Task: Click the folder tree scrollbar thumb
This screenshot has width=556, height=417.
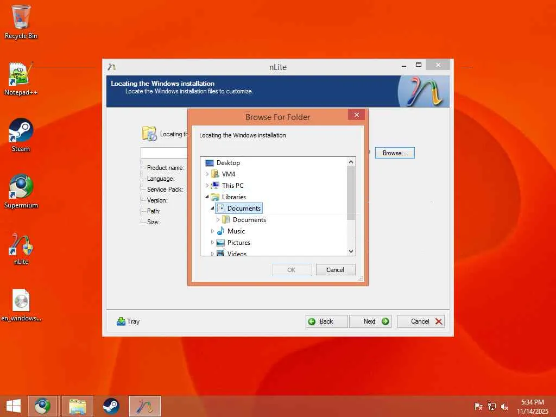Action: [351, 193]
